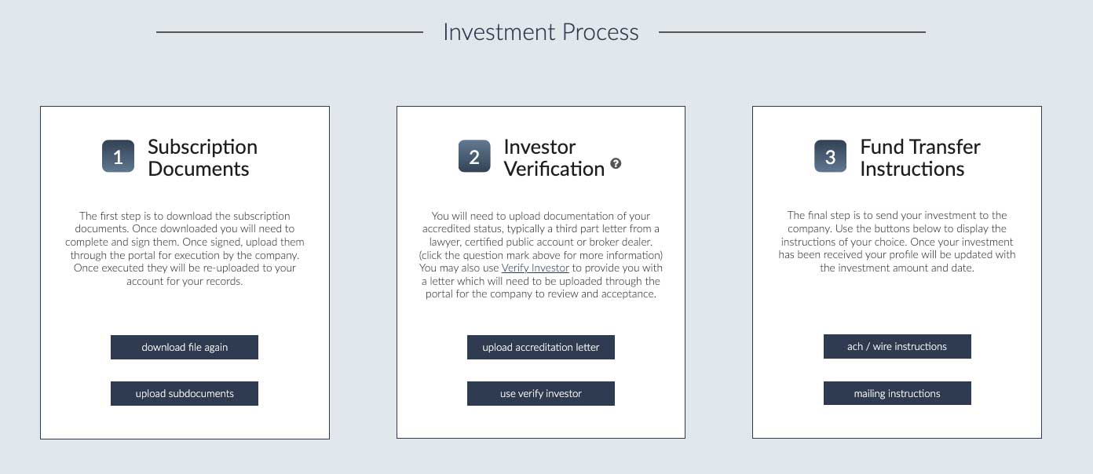The width and height of the screenshot is (1093, 474).
Task: Click the 'download file again' button
Action: coord(185,347)
